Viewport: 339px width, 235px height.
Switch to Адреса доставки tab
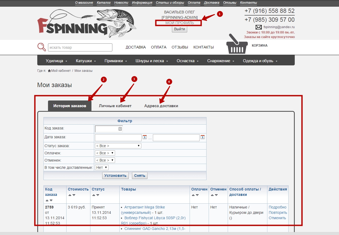(161, 106)
